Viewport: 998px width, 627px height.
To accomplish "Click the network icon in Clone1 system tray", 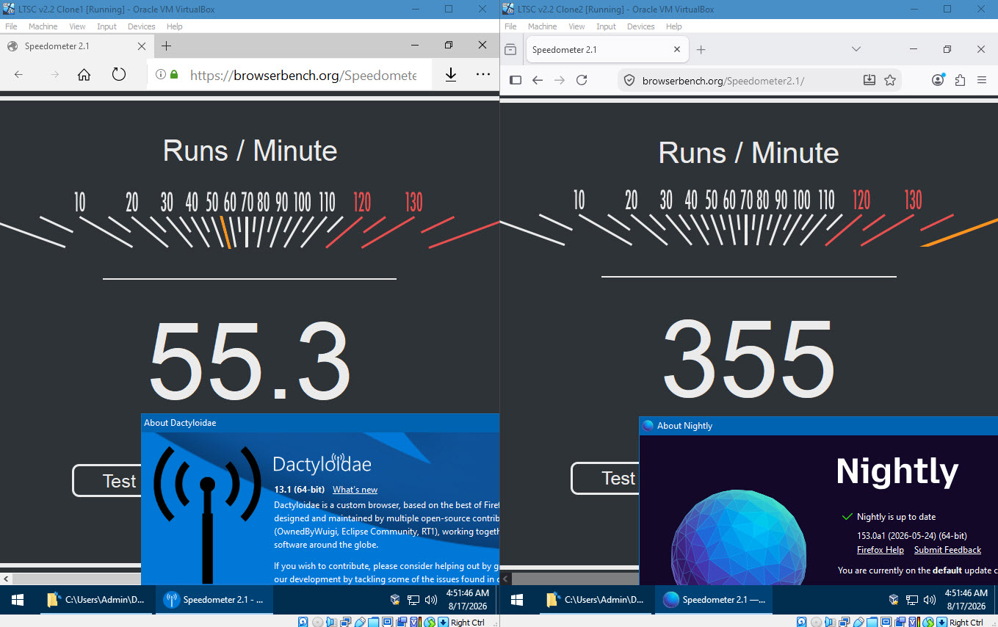I will pos(413,600).
